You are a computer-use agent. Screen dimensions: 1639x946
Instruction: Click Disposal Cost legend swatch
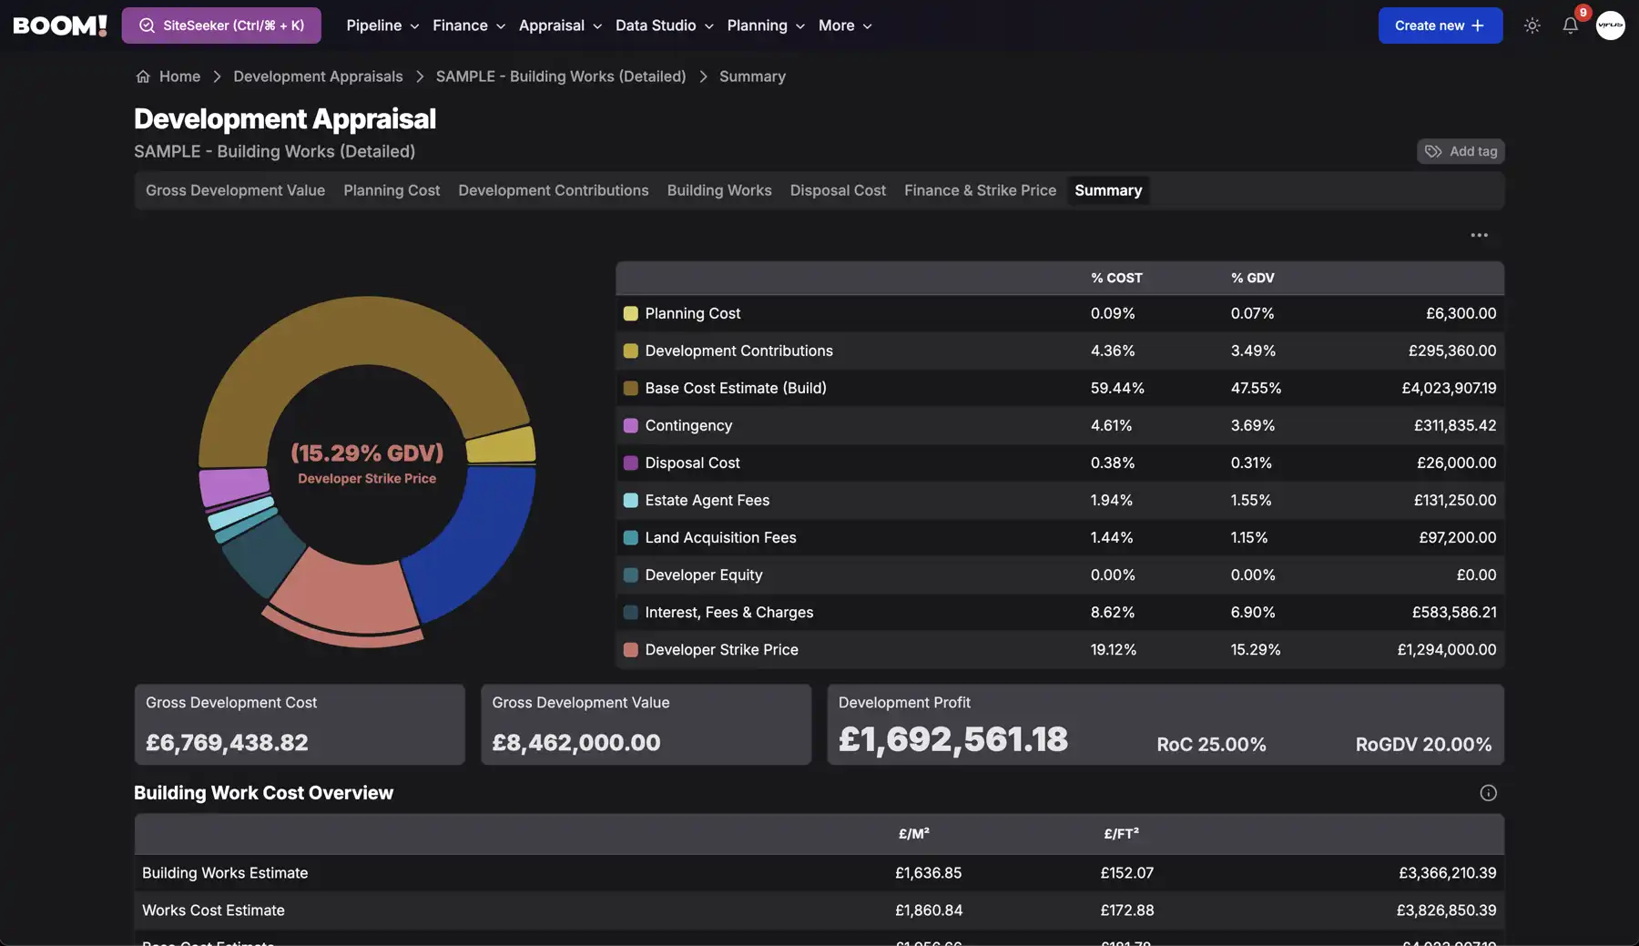coord(630,463)
